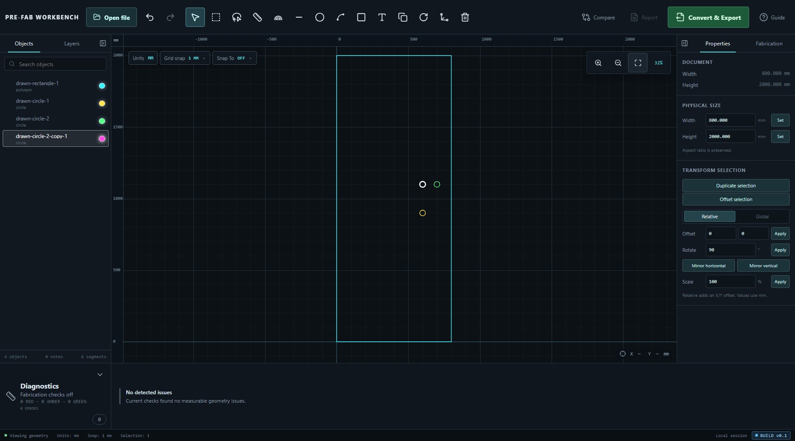The width and height of the screenshot is (795, 441).
Task: Open the Grid snap dropdown
Action: (185, 58)
